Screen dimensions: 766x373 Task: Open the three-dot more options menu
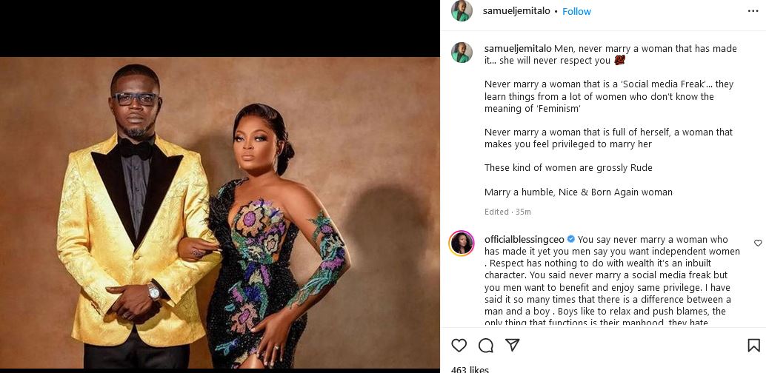point(753,11)
